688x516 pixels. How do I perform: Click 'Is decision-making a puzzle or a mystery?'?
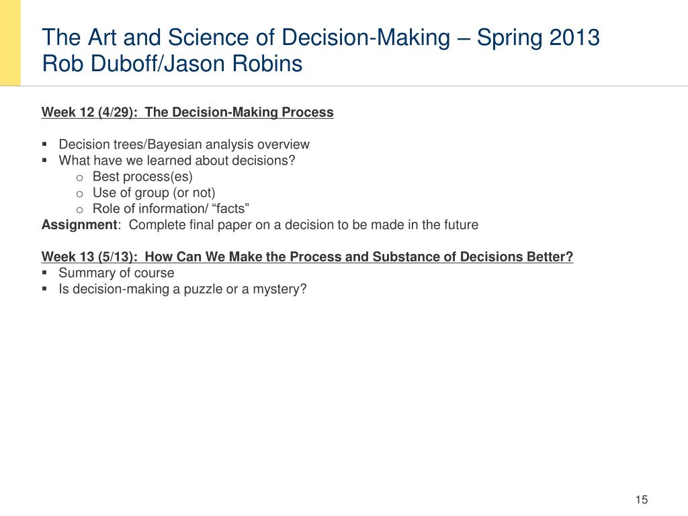pos(183,289)
